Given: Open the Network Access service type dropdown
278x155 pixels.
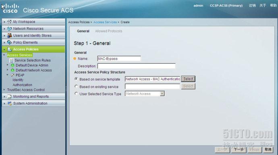Looking at the screenshot, I should [x=162, y=94].
